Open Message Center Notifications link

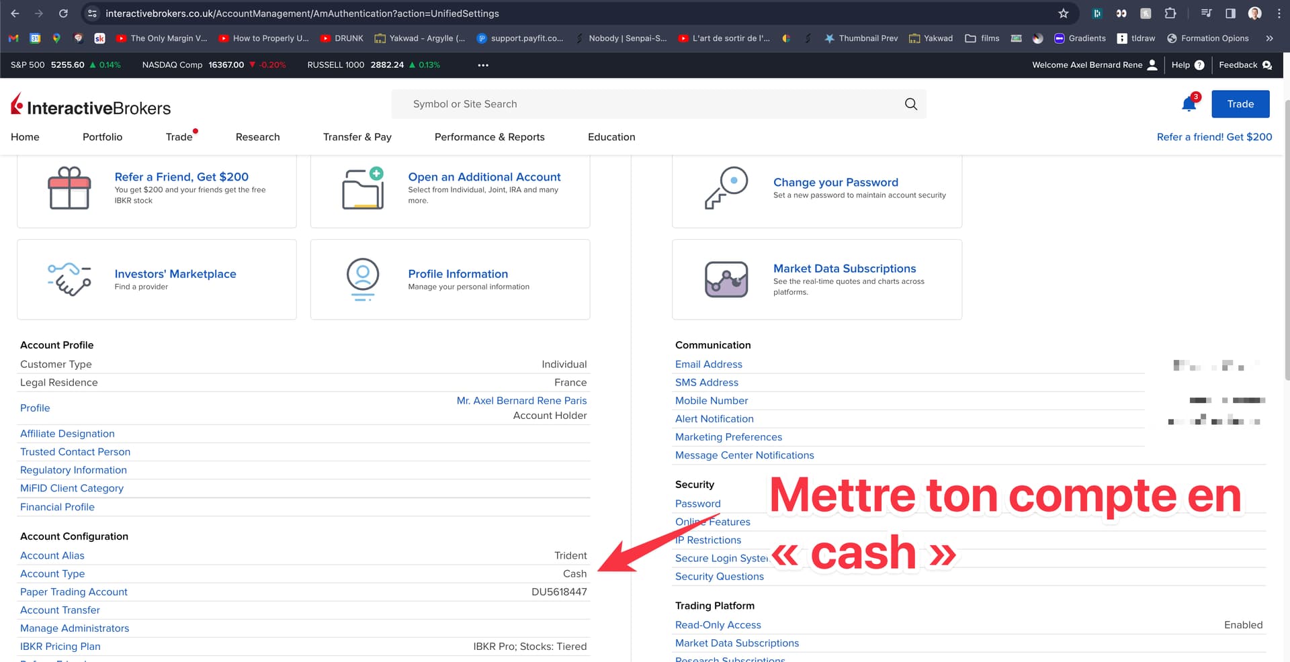[x=744, y=455]
